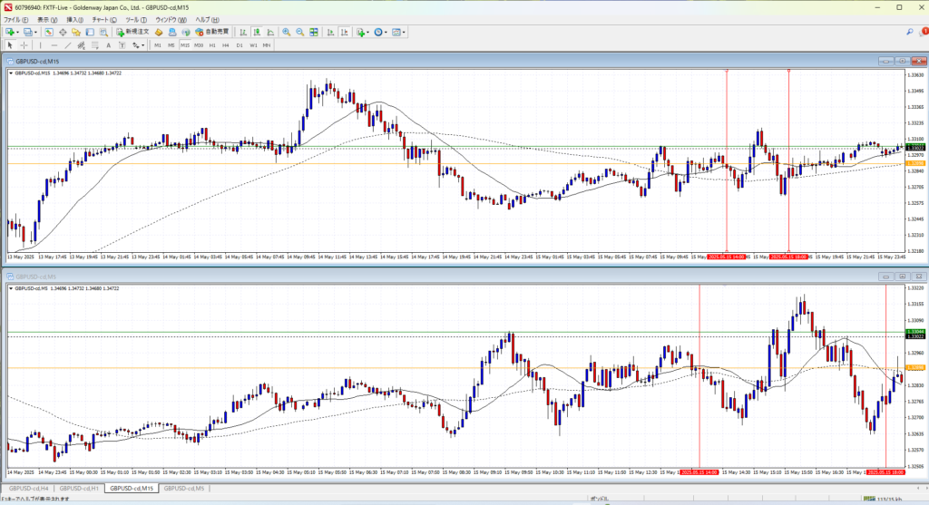The image size is (929, 505).
Task: Select the trendline drawing tool
Action: click(x=68, y=44)
